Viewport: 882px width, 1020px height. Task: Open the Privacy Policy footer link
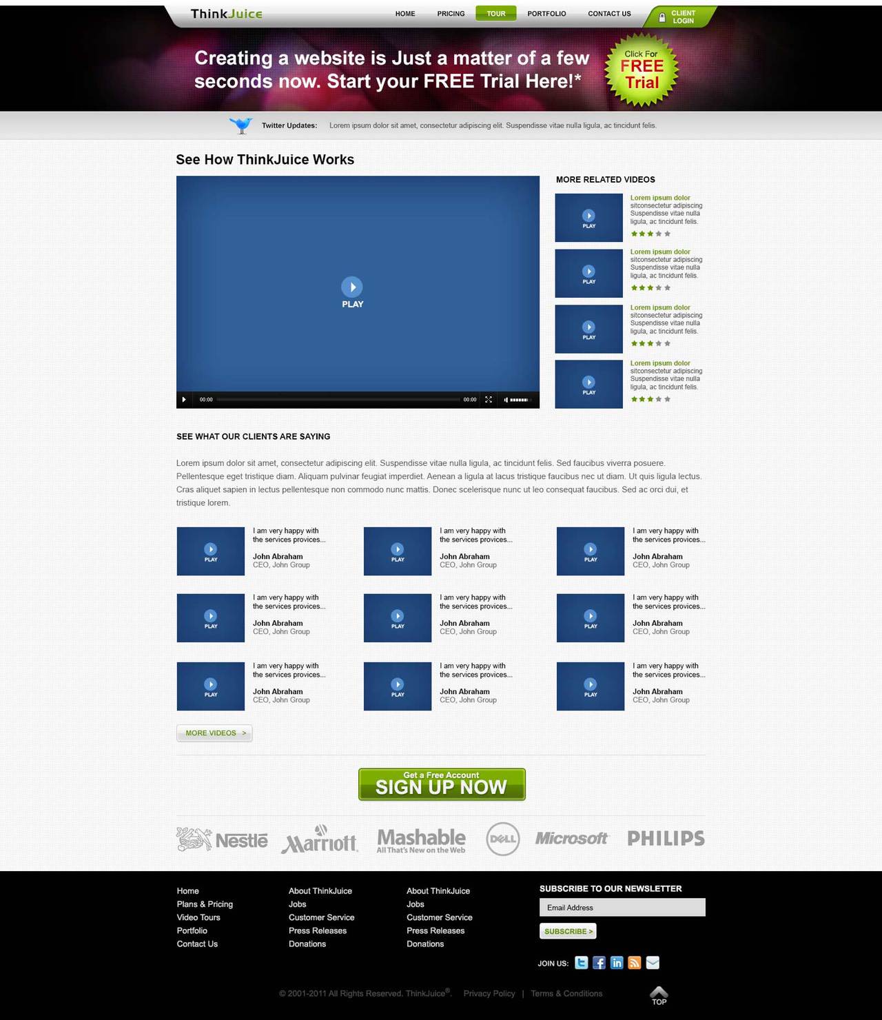click(x=489, y=994)
